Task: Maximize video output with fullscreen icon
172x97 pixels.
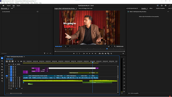Action: point(169,6)
